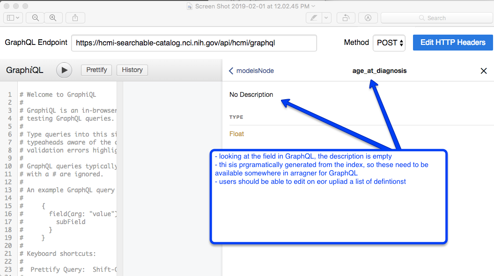The image size is (494, 276).
Task: Click '# Keyboard shortcuts:' on line 21
Action: click(58, 254)
